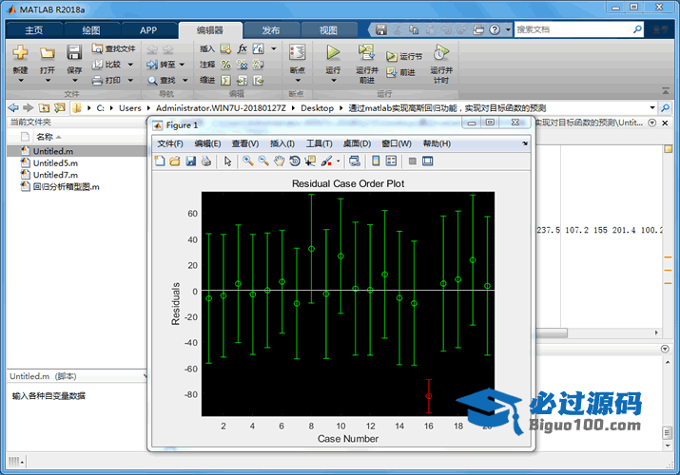The height and width of the screenshot is (475, 680).
Task: Click the comment percent icon
Action: 226,65
